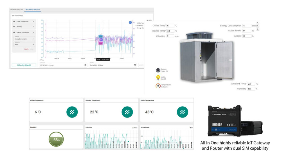Viewport: 288px width, 162px height.
Task: Click the Chiller Temp value field
Action: point(170,26)
